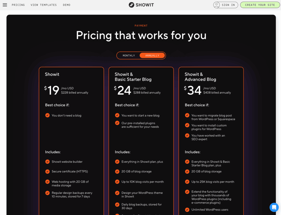Open the hamburger menu icon
Viewport: 281px width, 215px height.
point(5,5)
